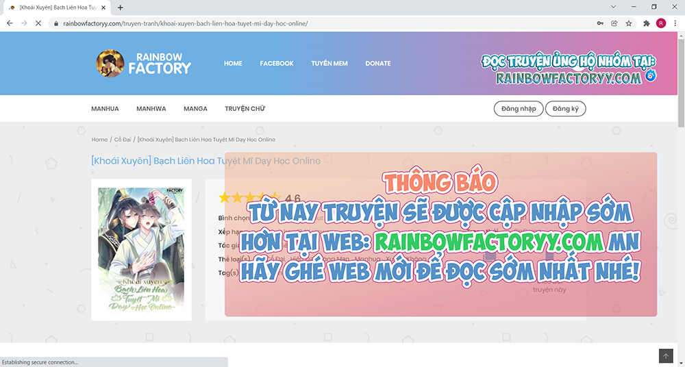Click the share this page icon
This screenshot has width=685, height=367.
tap(614, 23)
